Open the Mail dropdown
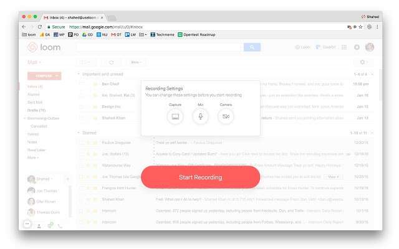 point(33,62)
